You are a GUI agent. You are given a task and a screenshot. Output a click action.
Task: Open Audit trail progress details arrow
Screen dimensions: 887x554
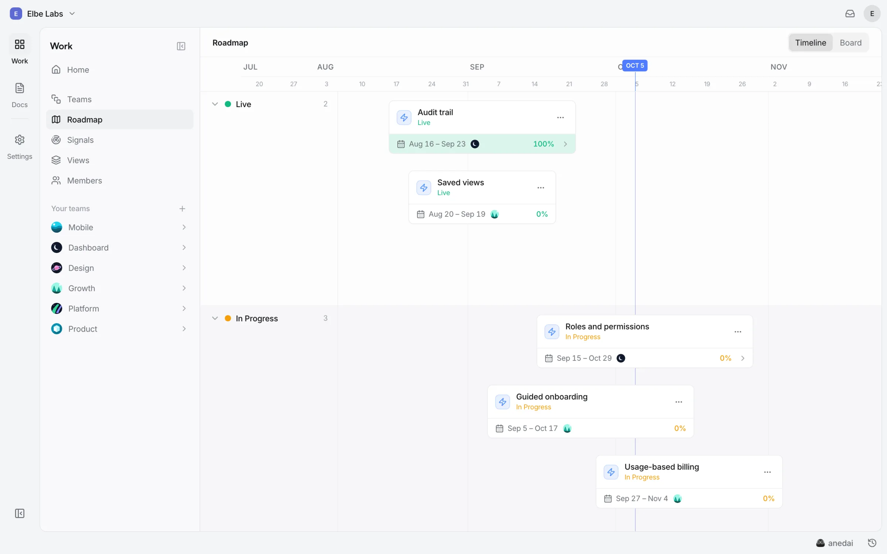pos(565,144)
